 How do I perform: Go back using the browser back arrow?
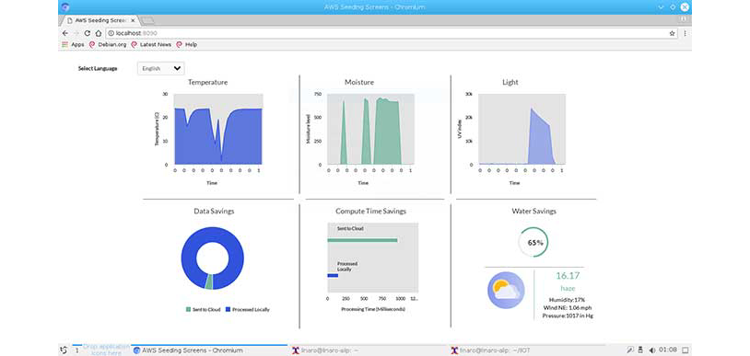(x=65, y=33)
